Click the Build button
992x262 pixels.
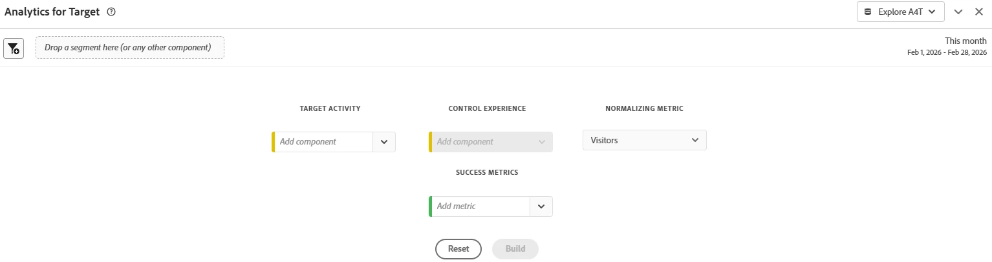coord(515,249)
